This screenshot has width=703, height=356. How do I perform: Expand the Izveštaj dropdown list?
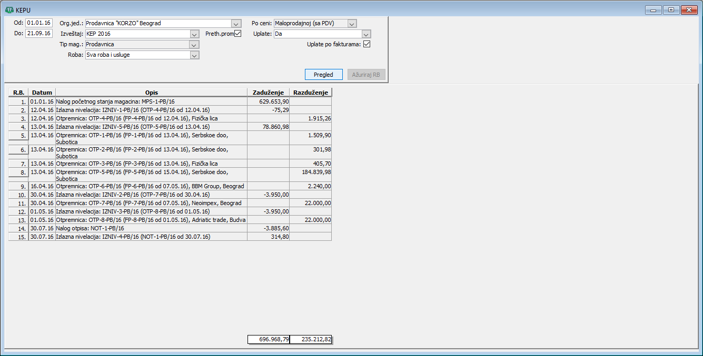(x=194, y=34)
